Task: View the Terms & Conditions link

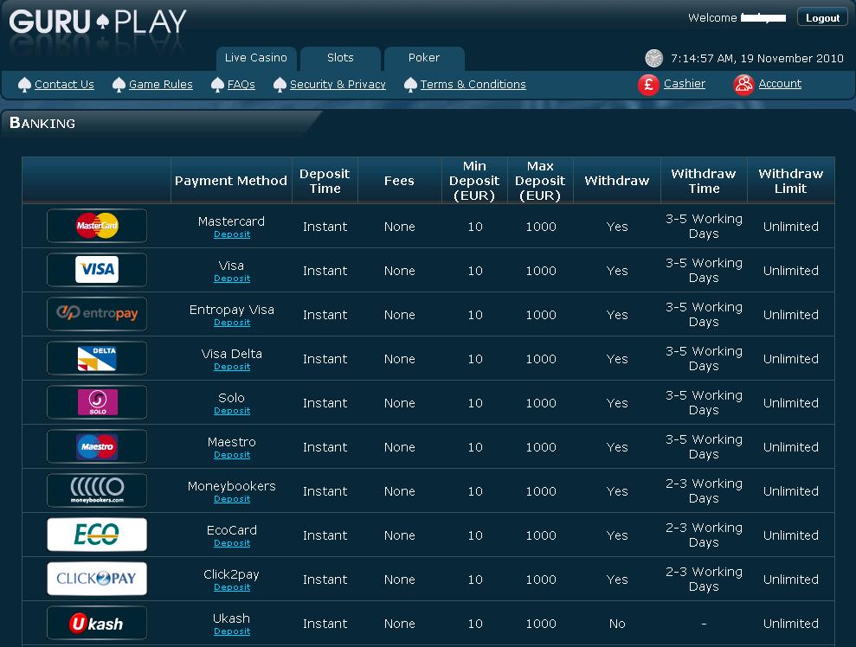Action: (473, 85)
